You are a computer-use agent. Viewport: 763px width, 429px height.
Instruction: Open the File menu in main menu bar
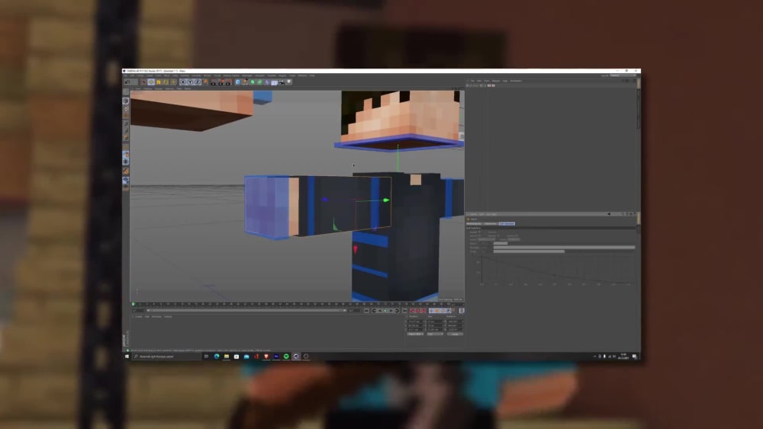126,75
